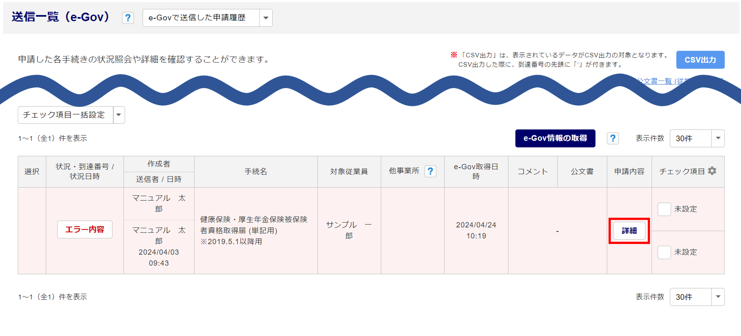This screenshot has width=741, height=336.
Task: Click the help icon in 他事業所 header
Action: (x=430, y=171)
